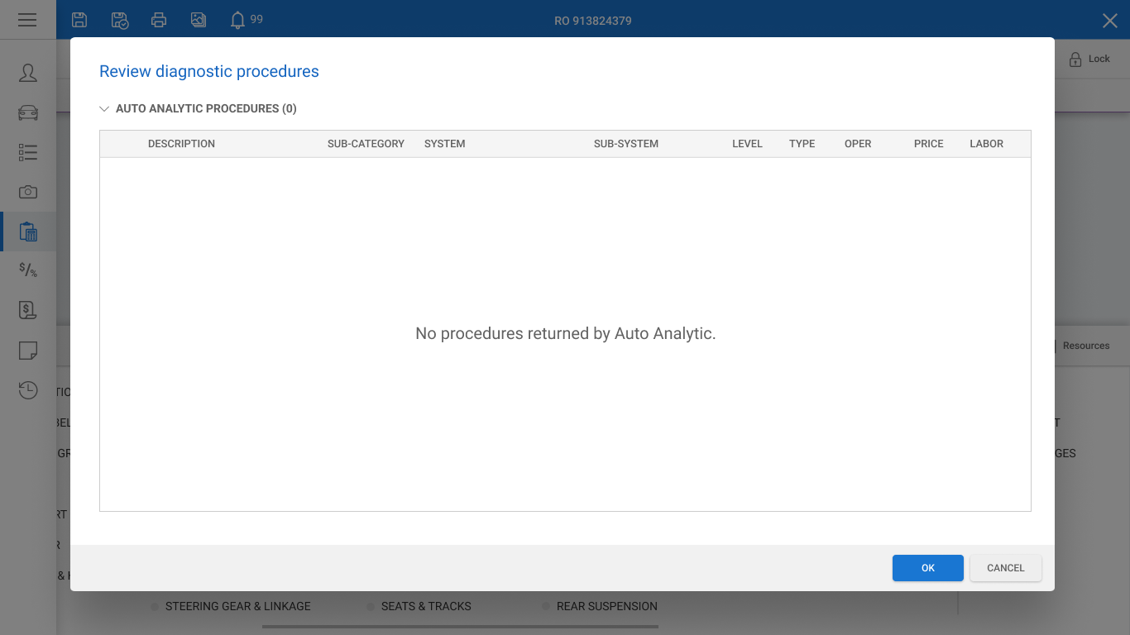Click the DESCRIPTION column header
1130x635 pixels.
[181, 144]
